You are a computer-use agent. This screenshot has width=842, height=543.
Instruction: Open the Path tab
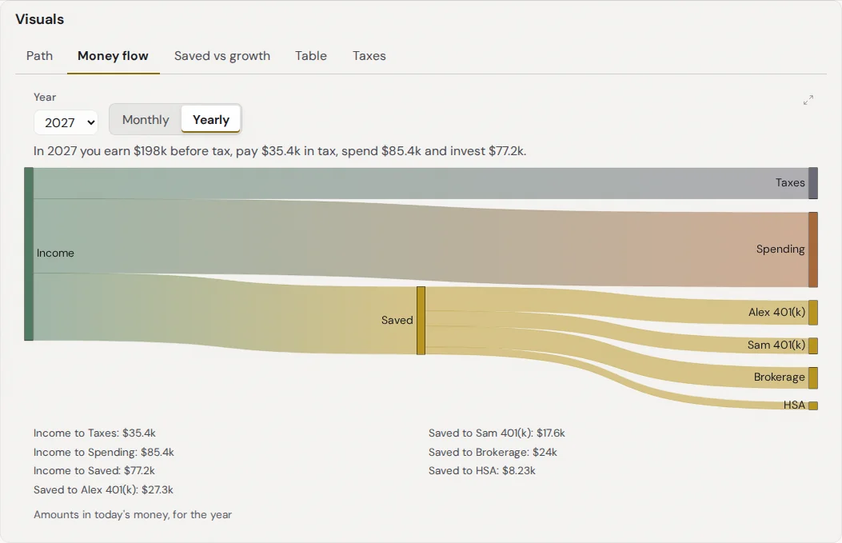[39, 56]
